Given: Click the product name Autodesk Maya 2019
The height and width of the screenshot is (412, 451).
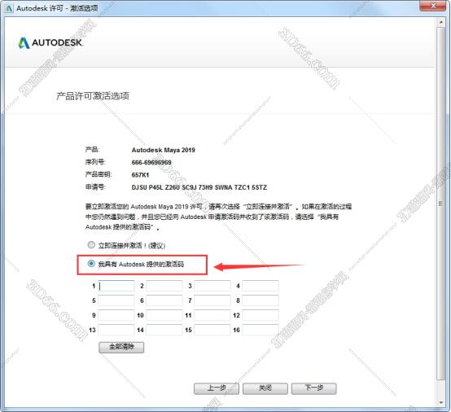Looking at the screenshot, I should pos(164,150).
